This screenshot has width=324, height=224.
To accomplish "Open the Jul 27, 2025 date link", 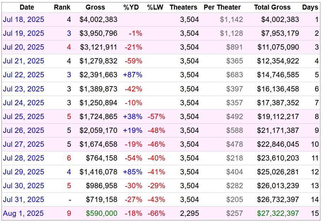I will point(23,145).
